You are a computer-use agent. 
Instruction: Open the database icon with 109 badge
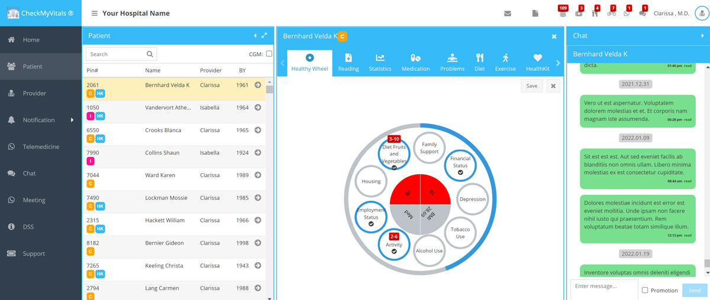pyautogui.click(x=563, y=14)
